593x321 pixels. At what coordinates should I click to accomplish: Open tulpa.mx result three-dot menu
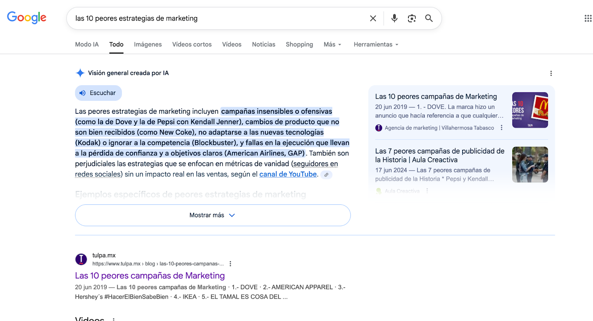click(x=230, y=264)
